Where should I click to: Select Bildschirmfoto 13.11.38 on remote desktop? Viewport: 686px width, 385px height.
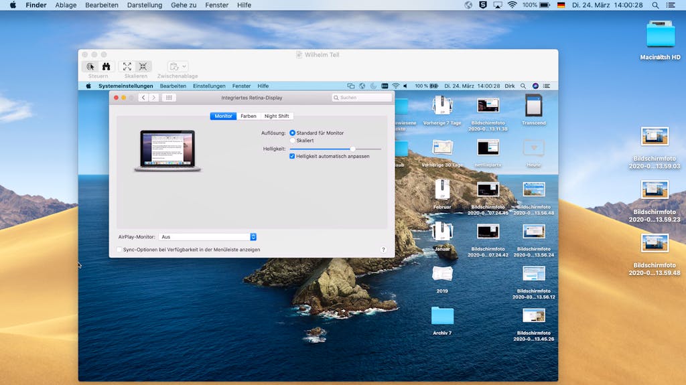[488, 106]
